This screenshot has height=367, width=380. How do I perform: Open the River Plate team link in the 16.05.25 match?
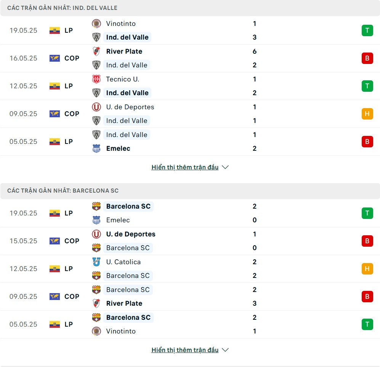(x=124, y=51)
